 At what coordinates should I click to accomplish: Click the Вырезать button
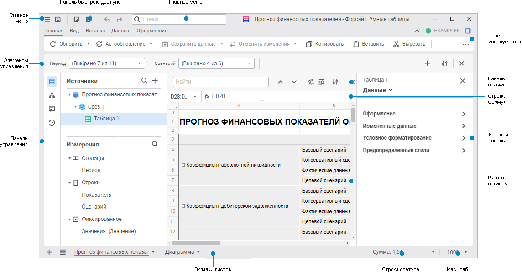coord(409,44)
